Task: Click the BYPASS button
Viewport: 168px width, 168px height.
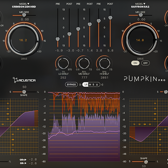Action: [71, 85]
